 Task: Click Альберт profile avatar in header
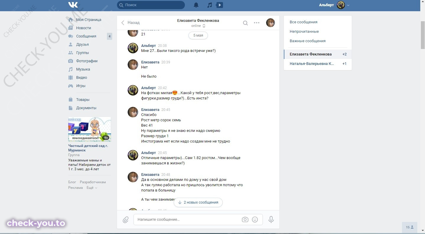click(341, 5)
